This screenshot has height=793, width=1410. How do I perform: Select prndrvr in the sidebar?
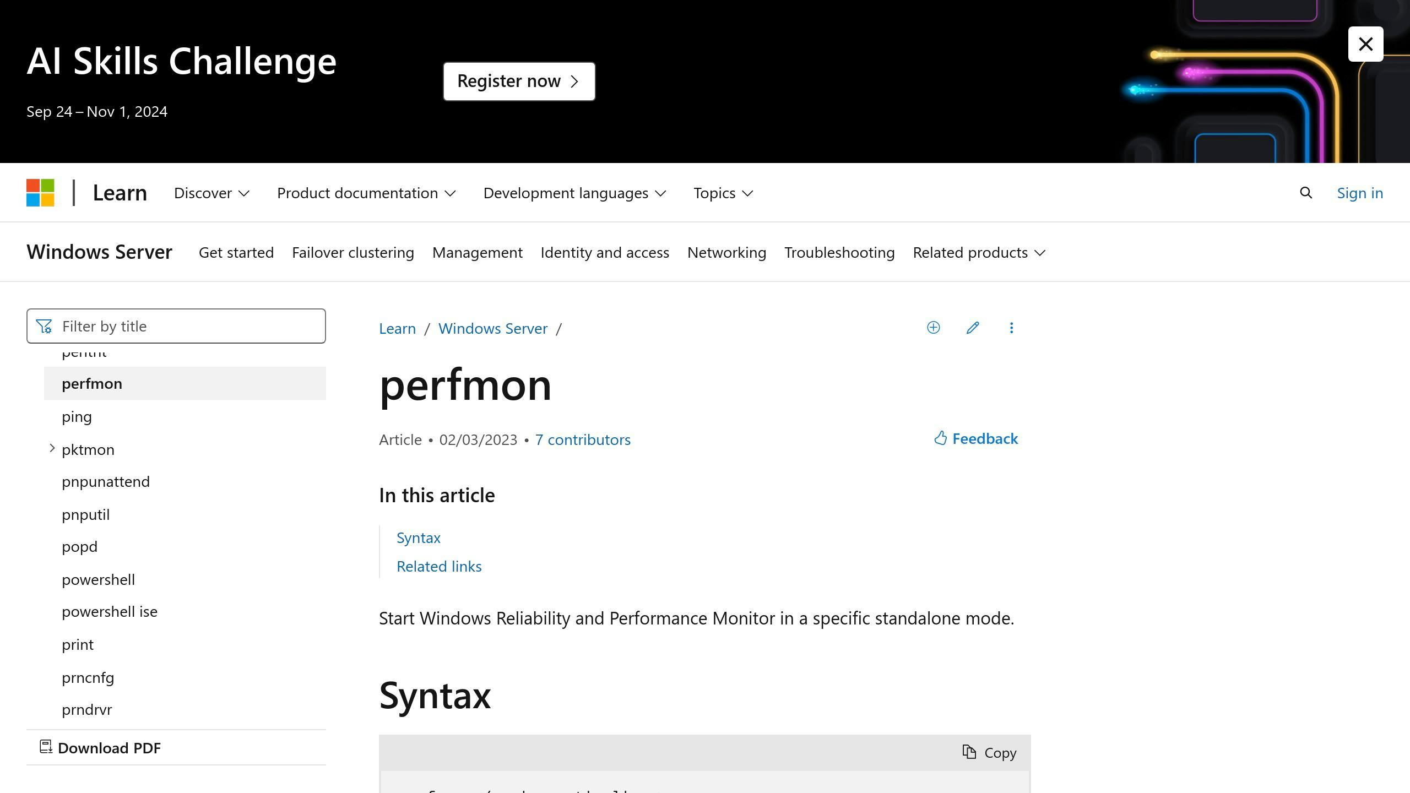185,709
